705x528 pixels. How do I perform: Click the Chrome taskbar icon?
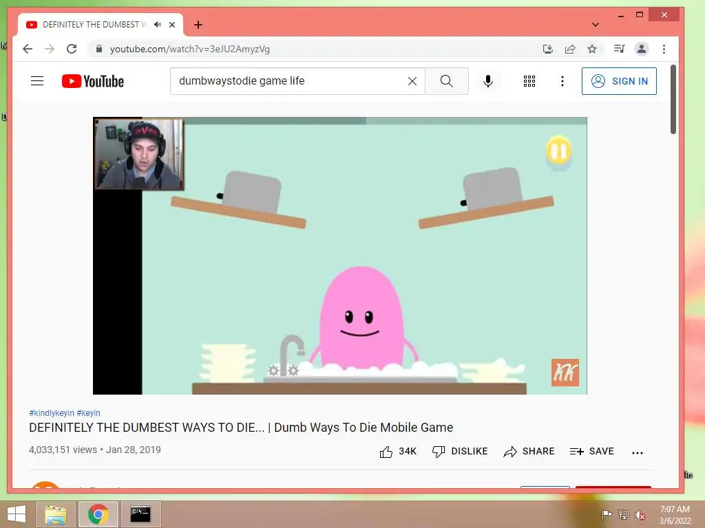(98, 514)
